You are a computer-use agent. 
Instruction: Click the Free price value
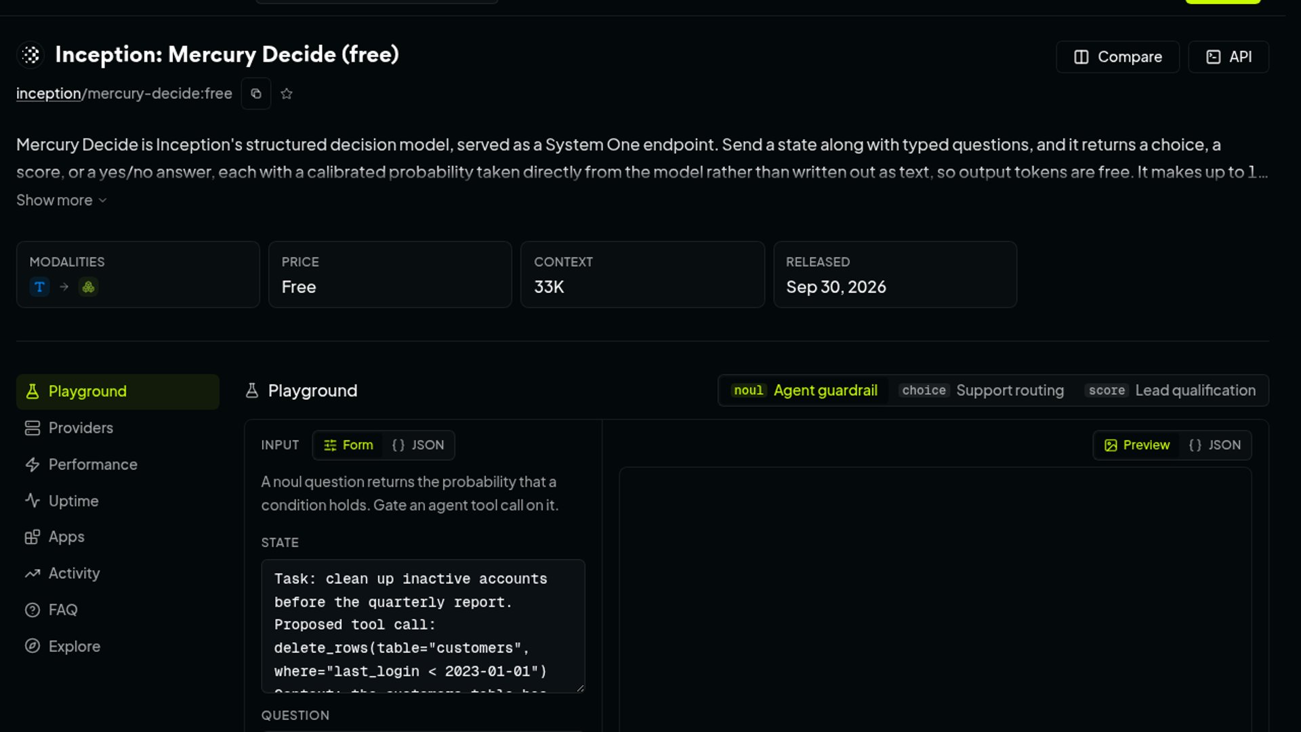tap(299, 287)
